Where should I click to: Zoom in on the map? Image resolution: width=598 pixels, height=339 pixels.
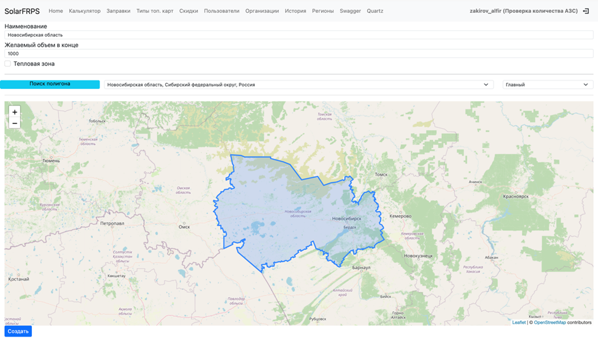(x=15, y=112)
